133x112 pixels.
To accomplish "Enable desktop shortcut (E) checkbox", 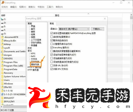I will pyautogui.click(x=52, y=58).
